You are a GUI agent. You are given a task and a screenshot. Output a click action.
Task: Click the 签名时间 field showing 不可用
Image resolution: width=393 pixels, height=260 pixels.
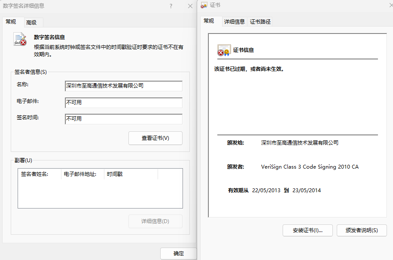pyautogui.click(x=124, y=119)
